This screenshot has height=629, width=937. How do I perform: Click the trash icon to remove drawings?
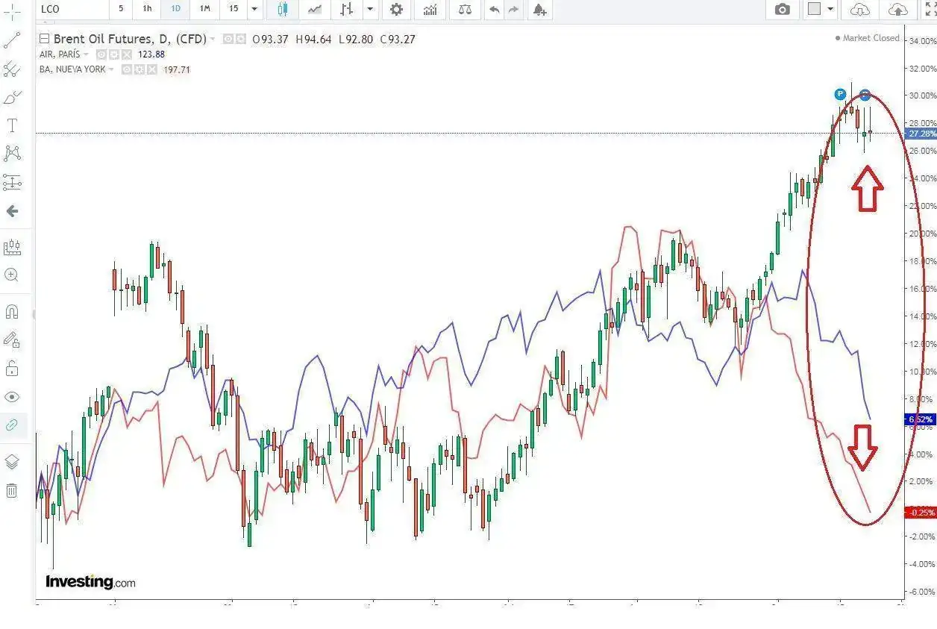(12, 490)
